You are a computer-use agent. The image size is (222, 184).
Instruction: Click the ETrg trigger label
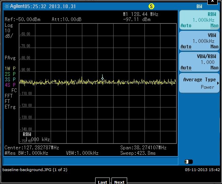pyautogui.click(x=10, y=107)
